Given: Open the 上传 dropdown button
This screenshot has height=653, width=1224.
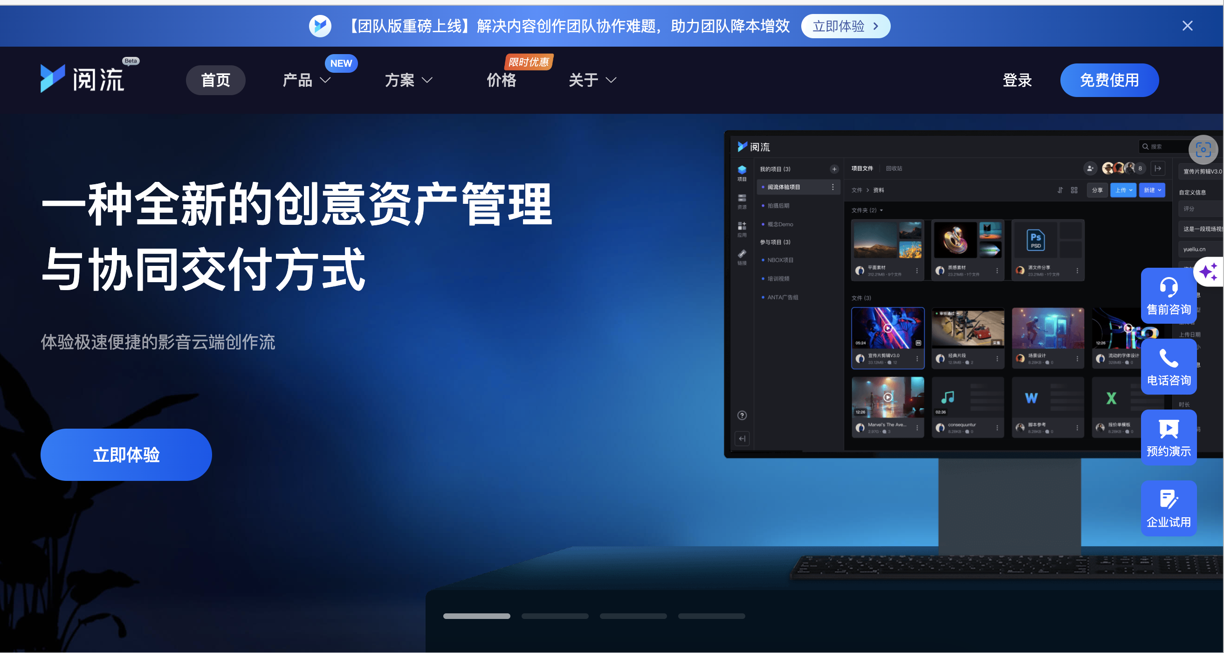Looking at the screenshot, I should [x=1123, y=190].
